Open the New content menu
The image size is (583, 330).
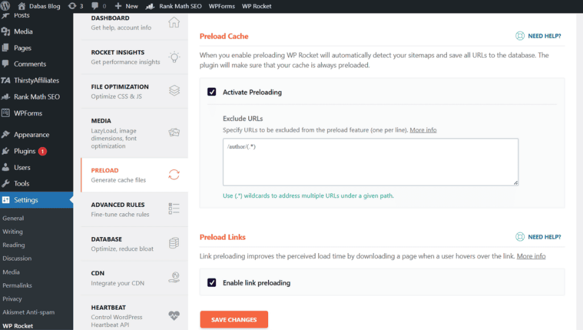coord(126,6)
